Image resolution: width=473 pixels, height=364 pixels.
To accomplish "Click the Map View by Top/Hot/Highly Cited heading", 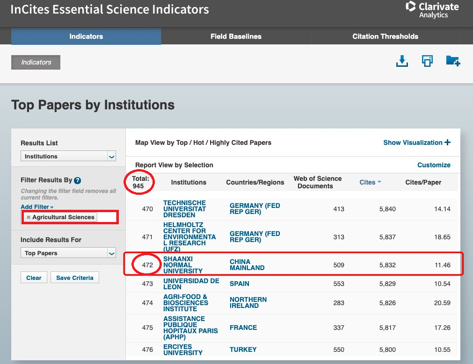I will tap(203, 143).
